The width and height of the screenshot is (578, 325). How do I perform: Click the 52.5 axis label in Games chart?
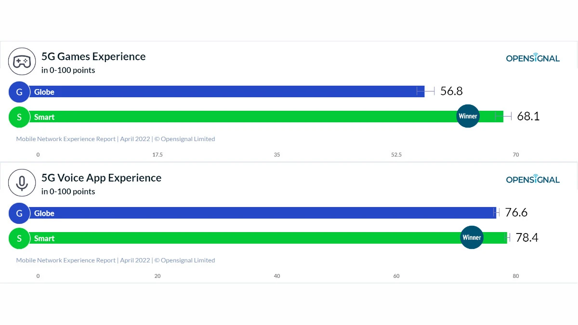[x=396, y=155]
